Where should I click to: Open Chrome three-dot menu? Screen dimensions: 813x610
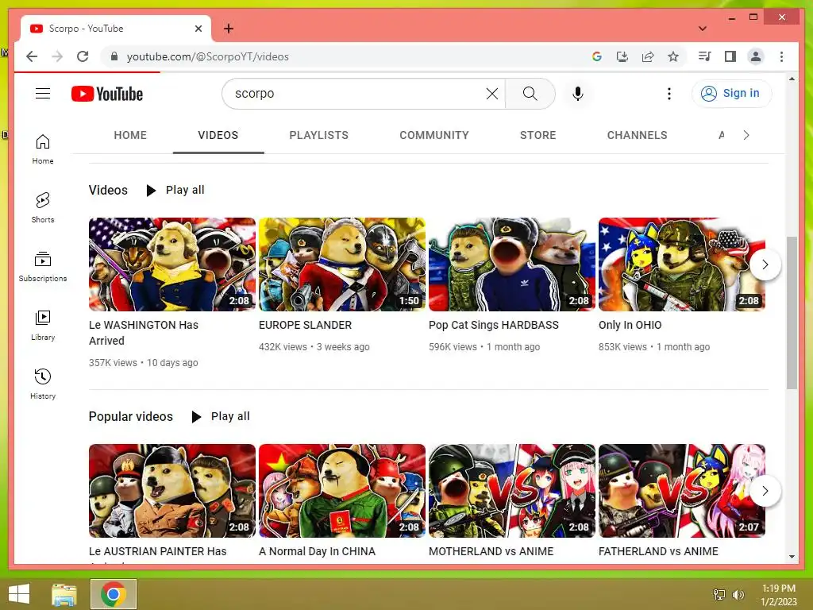pyautogui.click(x=781, y=56)
